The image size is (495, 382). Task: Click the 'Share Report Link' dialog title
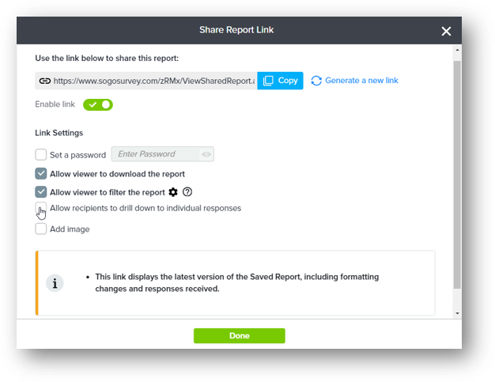point(236,30)
